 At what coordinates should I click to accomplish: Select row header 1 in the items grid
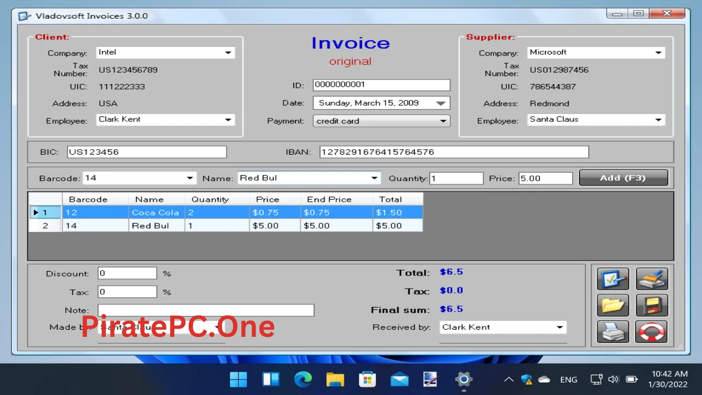(x=46, y=212)
